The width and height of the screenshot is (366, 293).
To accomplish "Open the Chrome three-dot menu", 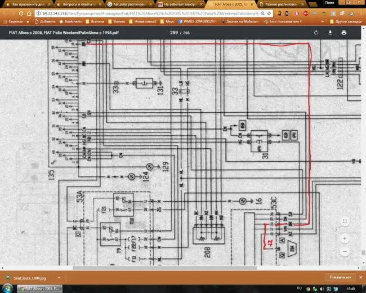I will point(361,12).
